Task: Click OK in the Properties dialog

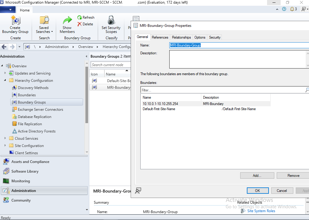Action: [x=258, y=191]
